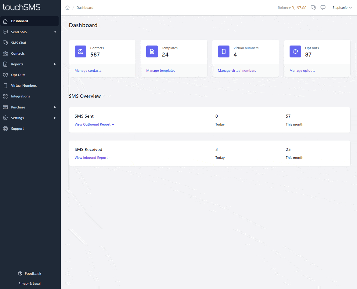Click the message icon beside the username
The height and width of the screenshot is (289, 357).
323,8
